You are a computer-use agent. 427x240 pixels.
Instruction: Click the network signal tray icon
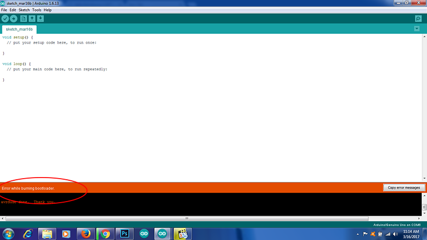click(388, 234)
